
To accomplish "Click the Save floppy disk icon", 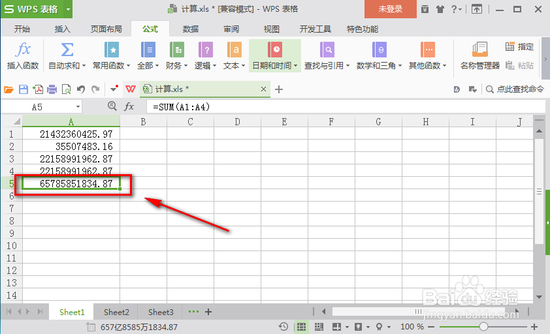I will (24, 90).
